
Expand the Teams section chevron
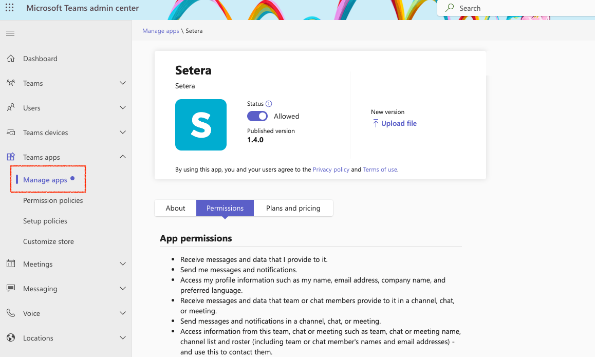[123, 83]
